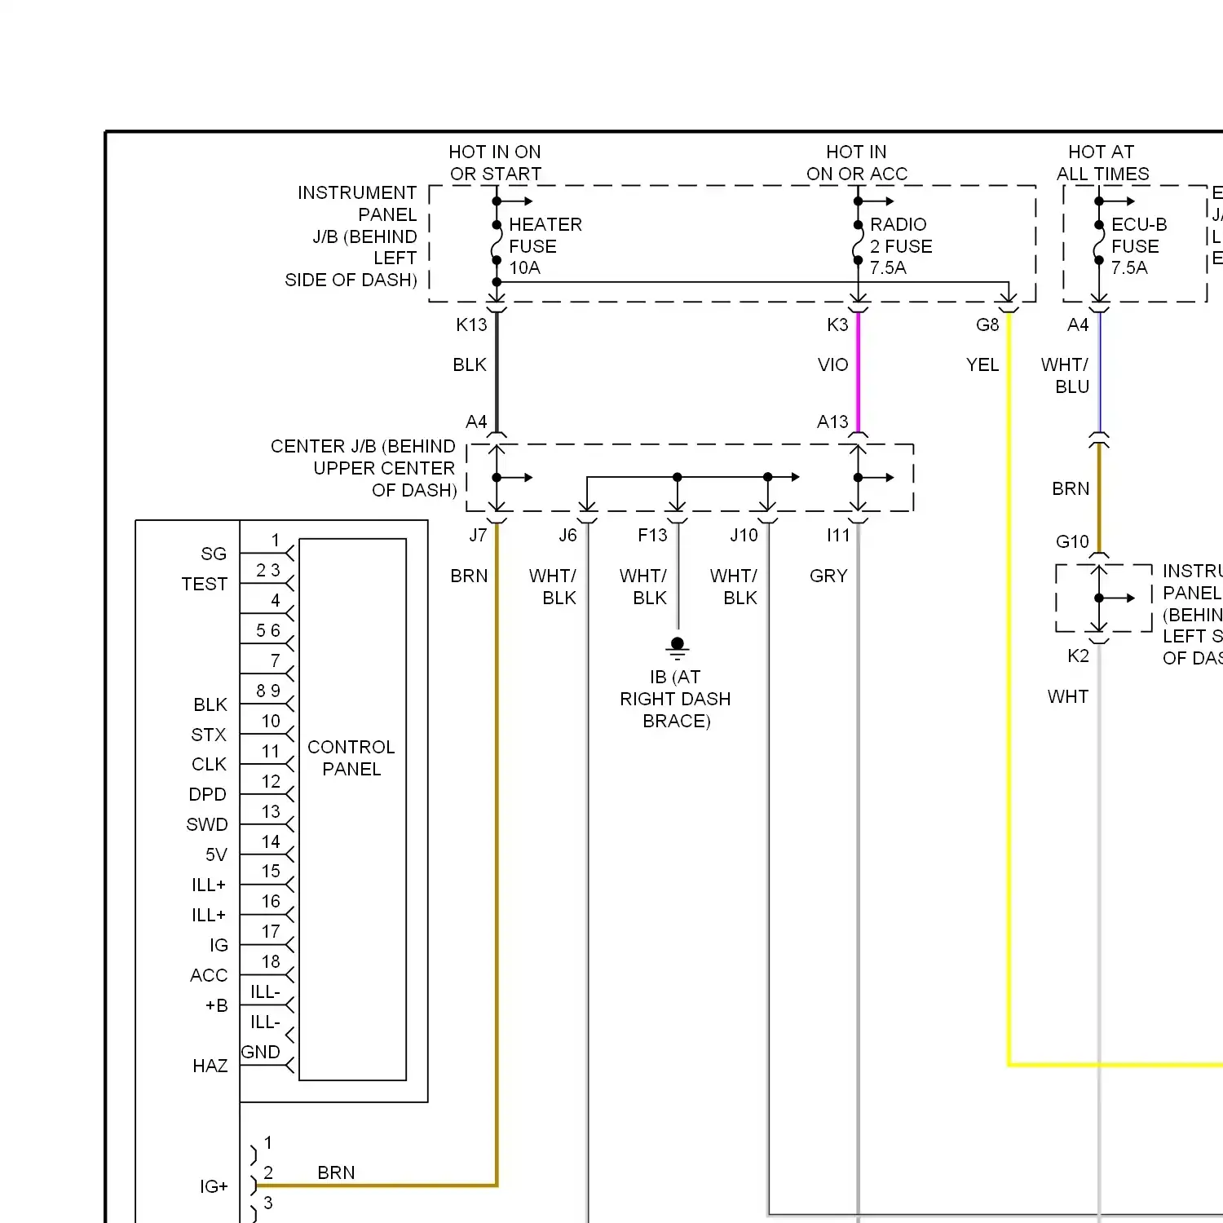Click the IB ground symbol at right dash brace
Image resolution: width=1223 pixels, height=1223 pixels.
677,648
